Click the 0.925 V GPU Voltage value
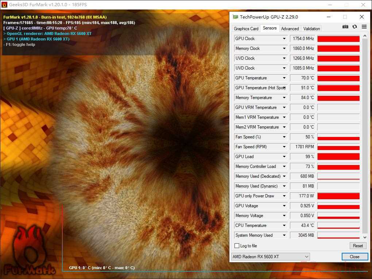Viewport: 372px width, 279px height. click(303, 206)
